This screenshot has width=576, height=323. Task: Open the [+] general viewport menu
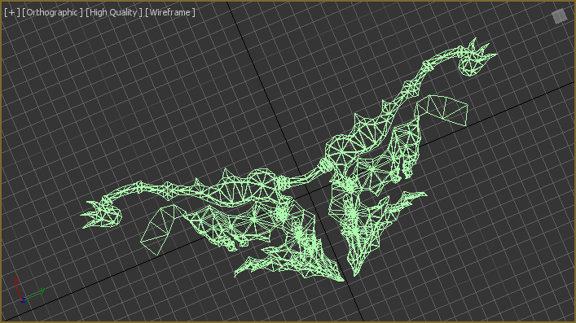[12, 12]
